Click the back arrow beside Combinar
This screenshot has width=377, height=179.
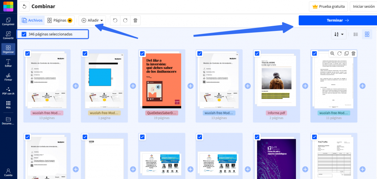click(24, 7)
